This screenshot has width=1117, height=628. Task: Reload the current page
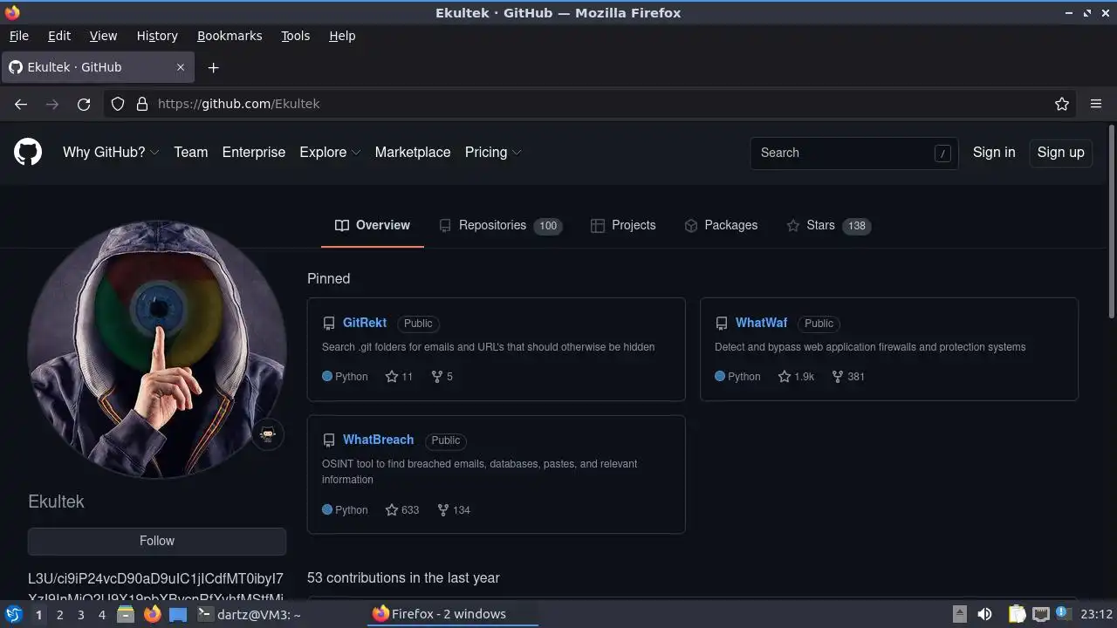[84, 104]
